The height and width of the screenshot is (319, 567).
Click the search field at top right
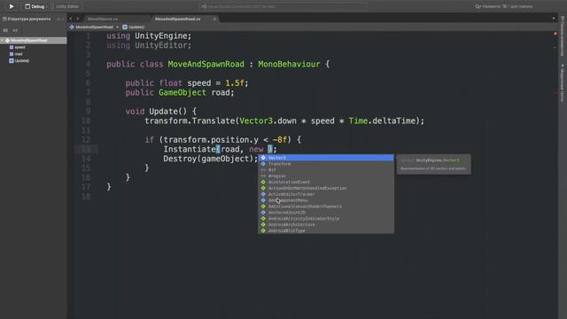tap(504, 6)
